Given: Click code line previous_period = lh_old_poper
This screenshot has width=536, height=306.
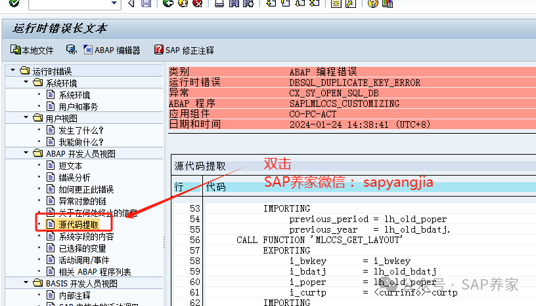Looking at the screenshot, I should tap(368, 219).
